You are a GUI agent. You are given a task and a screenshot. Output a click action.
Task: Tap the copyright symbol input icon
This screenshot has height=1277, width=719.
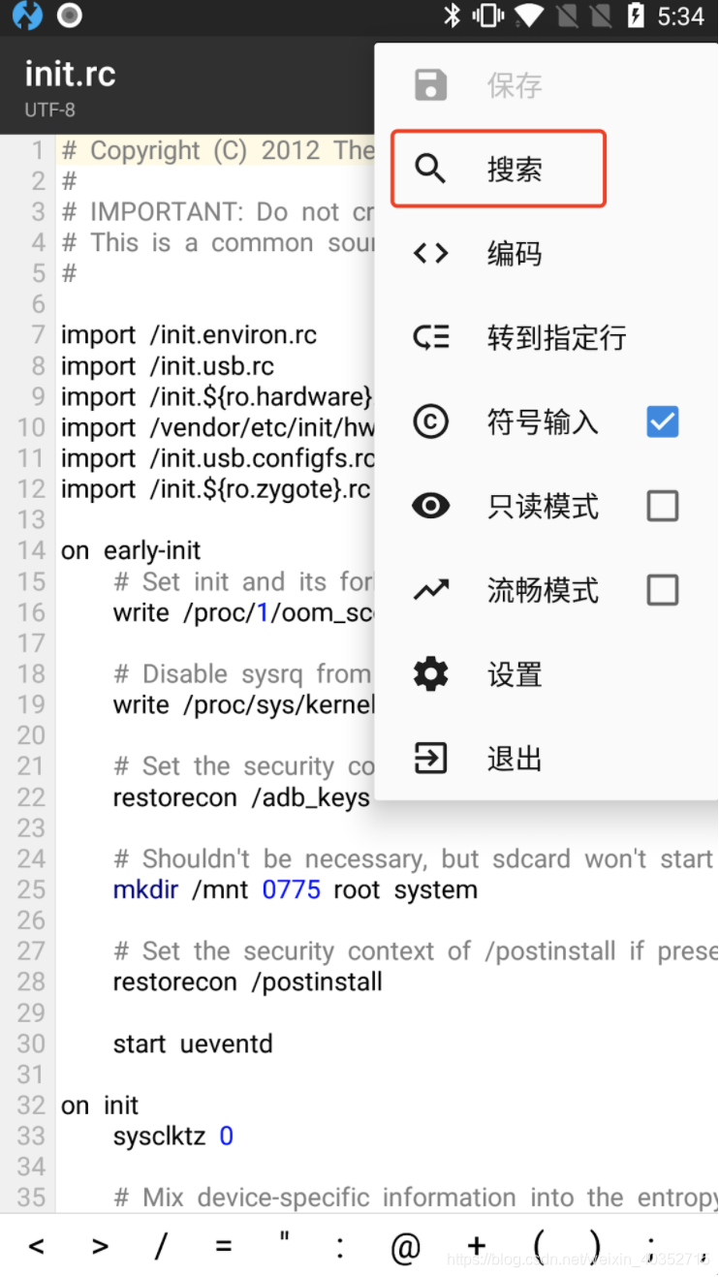coord(431,422)
